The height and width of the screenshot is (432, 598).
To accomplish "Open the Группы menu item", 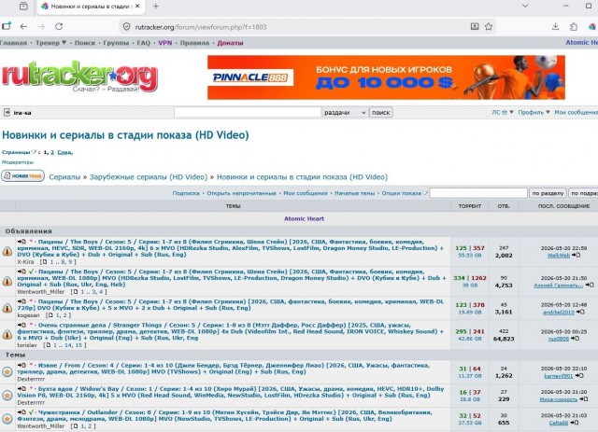I will coord(116,43).
